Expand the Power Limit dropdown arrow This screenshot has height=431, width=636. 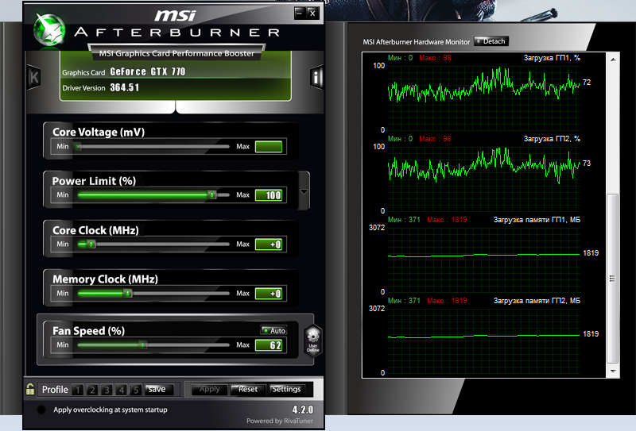coord(304,191)
